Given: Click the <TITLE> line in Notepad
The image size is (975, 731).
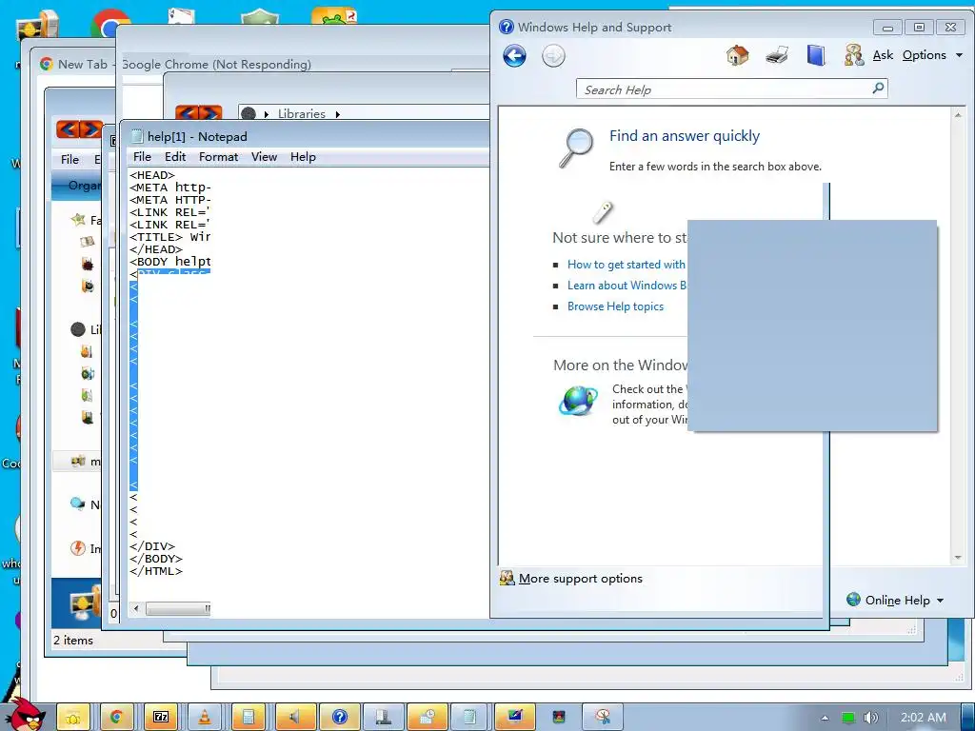Looking at the screenshot, I should pos(169,237).
